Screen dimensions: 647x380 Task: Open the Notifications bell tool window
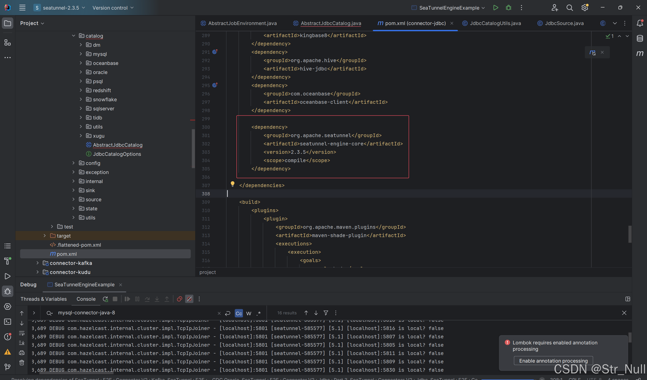tap(640, 23)
